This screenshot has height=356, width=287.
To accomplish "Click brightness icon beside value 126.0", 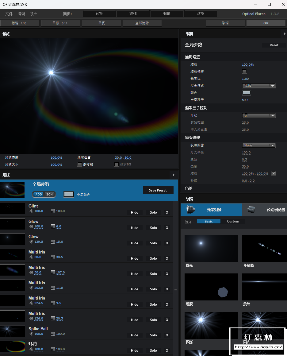I will (x=31, y=319).
